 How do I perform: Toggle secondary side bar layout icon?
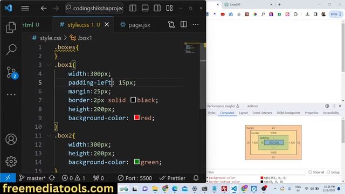tap(157, 8)
